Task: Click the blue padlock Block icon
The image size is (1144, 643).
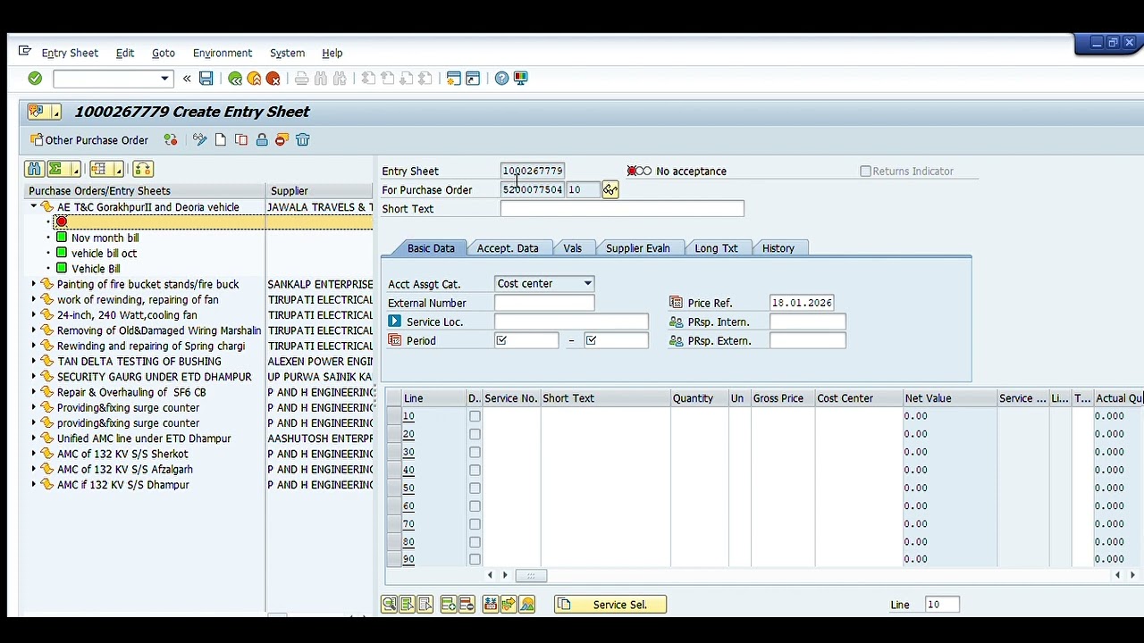Action: pyautogui.click(x=262, y=139)
